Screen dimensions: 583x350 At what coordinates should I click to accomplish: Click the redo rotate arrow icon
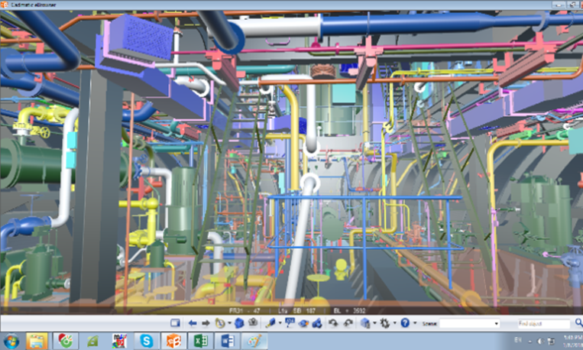pyautogui.click(x=349, y=323)
